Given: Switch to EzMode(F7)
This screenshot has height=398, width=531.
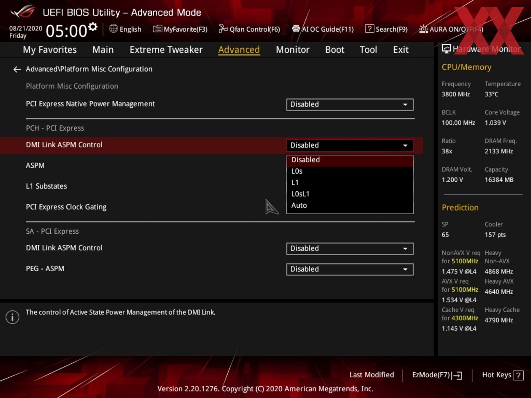Looking at the screenshot, I should click(x=437, y=375).
